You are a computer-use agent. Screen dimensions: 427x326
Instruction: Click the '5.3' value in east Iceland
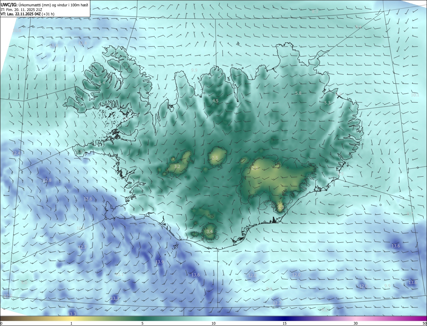coord(327,103)
